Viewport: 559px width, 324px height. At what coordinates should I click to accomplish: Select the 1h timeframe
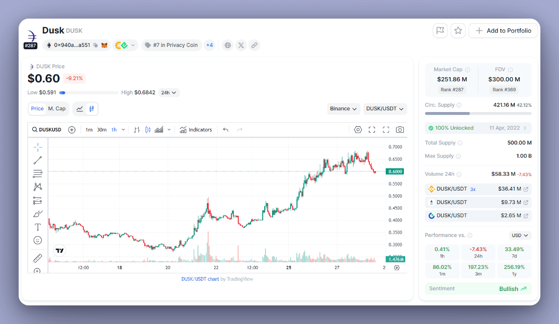click(114, 130)
